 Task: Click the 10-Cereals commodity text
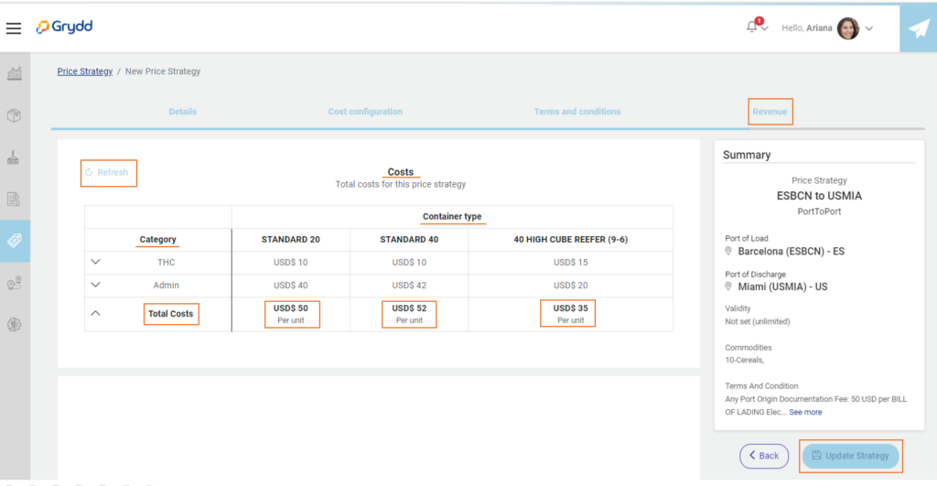click(745, 360)
